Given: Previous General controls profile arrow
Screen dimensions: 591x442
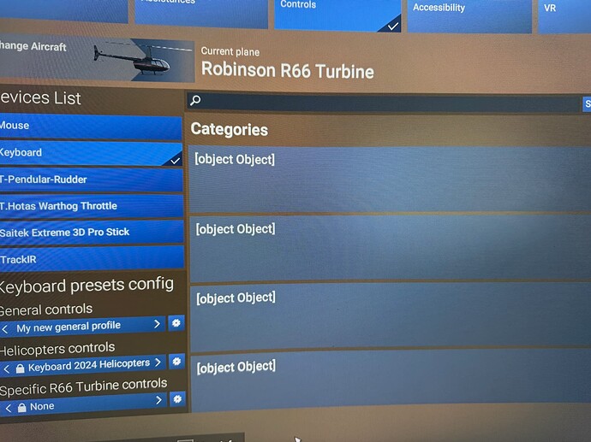Looking at the screenshot, I should pos(5,329).
